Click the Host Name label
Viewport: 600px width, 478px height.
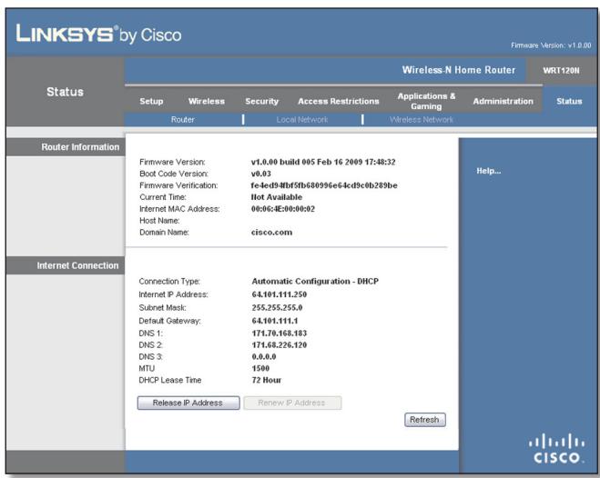(159, 221)
